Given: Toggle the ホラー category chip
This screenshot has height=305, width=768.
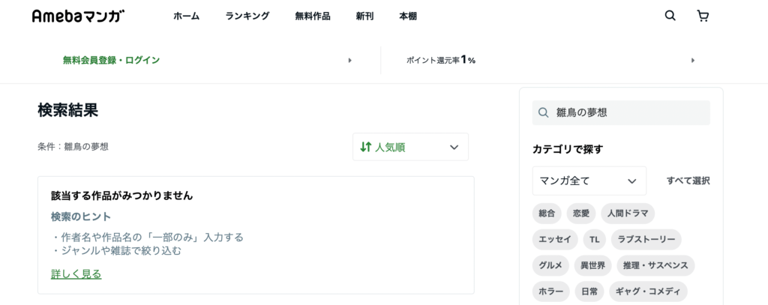Looking at the screenshot, I should click(x=551, y=292).
